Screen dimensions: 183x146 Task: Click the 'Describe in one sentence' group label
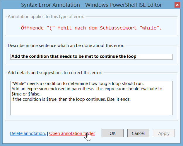coord(66,46)
